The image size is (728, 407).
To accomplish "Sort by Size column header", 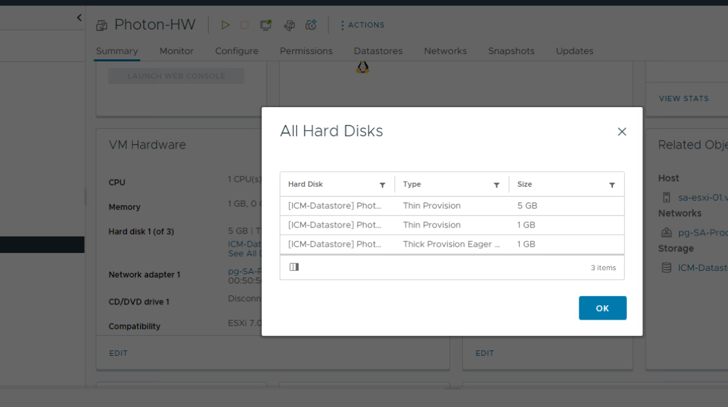I will click(525, 184).
